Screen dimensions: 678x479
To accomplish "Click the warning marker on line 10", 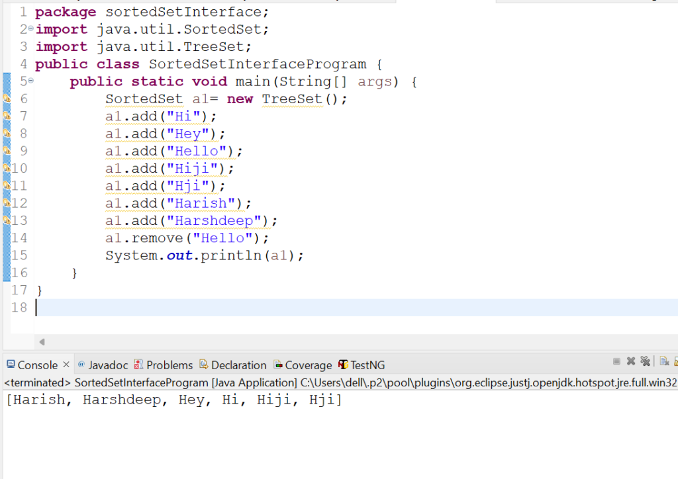I will (x=7, y=168).
